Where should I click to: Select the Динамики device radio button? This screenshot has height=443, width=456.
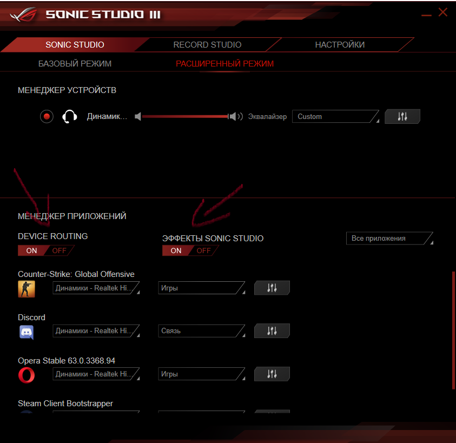47,117
